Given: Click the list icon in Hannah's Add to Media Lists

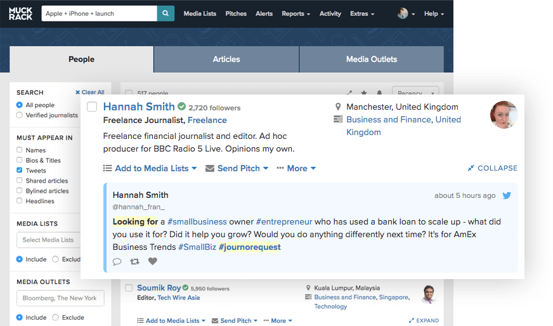Looking at the screenshot, I should point(108,168).
